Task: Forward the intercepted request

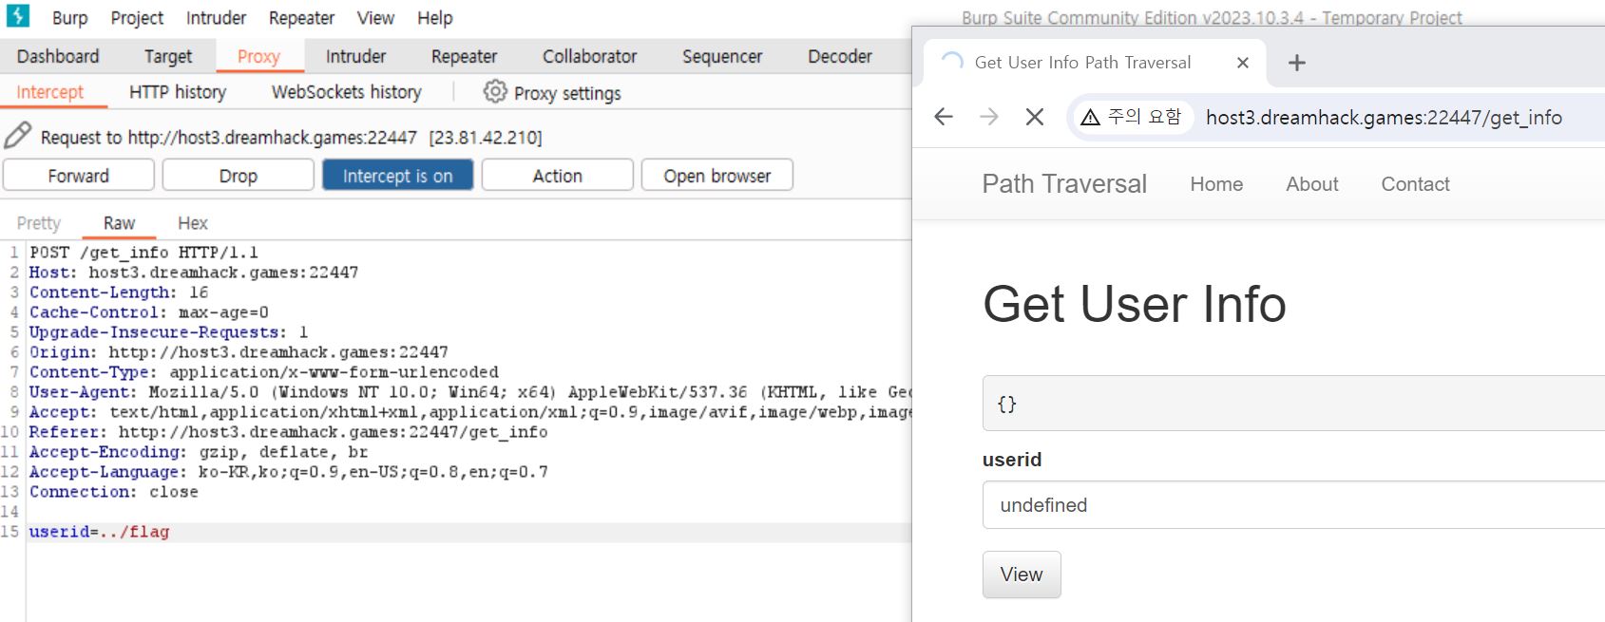Action: (x=79, y=176)
